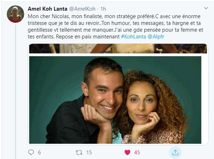214x159 pixels.
Task: Expand the tweet options chevron
Action: point(206,8)
